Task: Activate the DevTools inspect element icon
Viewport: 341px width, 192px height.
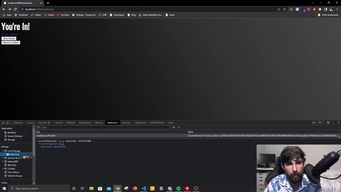Action: click(3, 123)
